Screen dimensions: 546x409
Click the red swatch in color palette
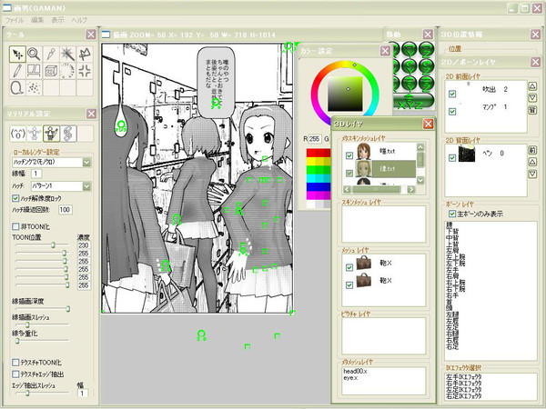[318, 153]
